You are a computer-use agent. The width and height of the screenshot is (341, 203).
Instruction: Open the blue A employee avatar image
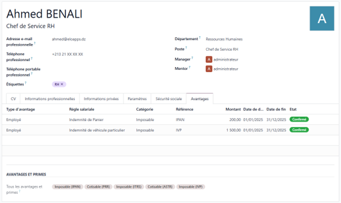[x=322, y=19]
